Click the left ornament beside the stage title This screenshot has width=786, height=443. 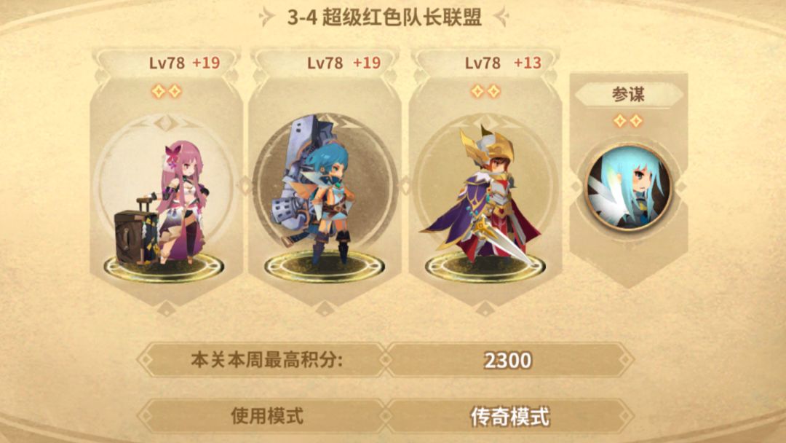tap(266, 17)
